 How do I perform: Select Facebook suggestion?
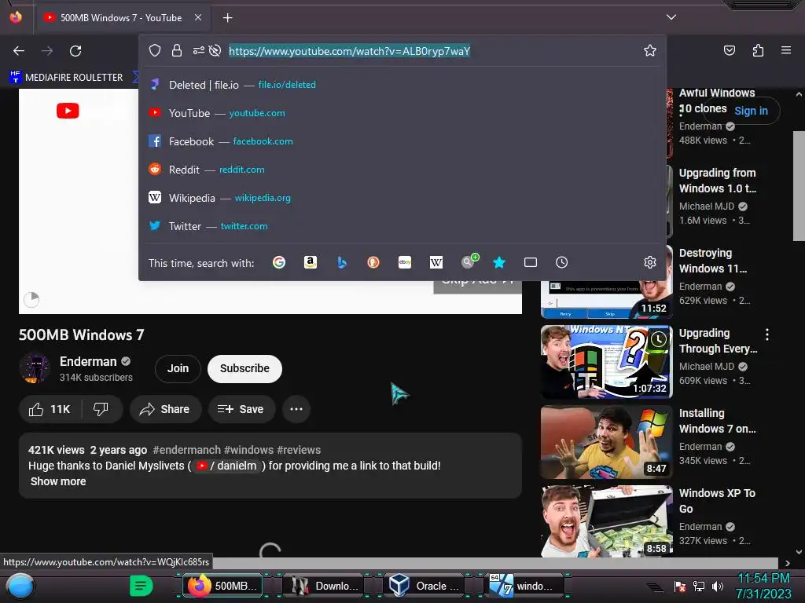point(402,141)
